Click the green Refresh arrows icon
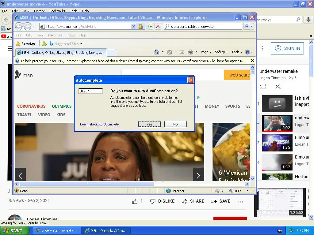Screen dimensions: 314x235 pos(150,26)
